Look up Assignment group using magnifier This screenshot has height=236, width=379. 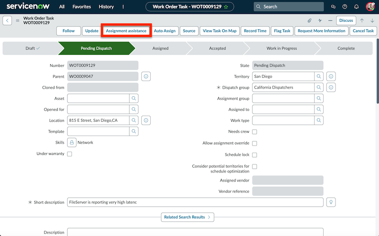319,99
